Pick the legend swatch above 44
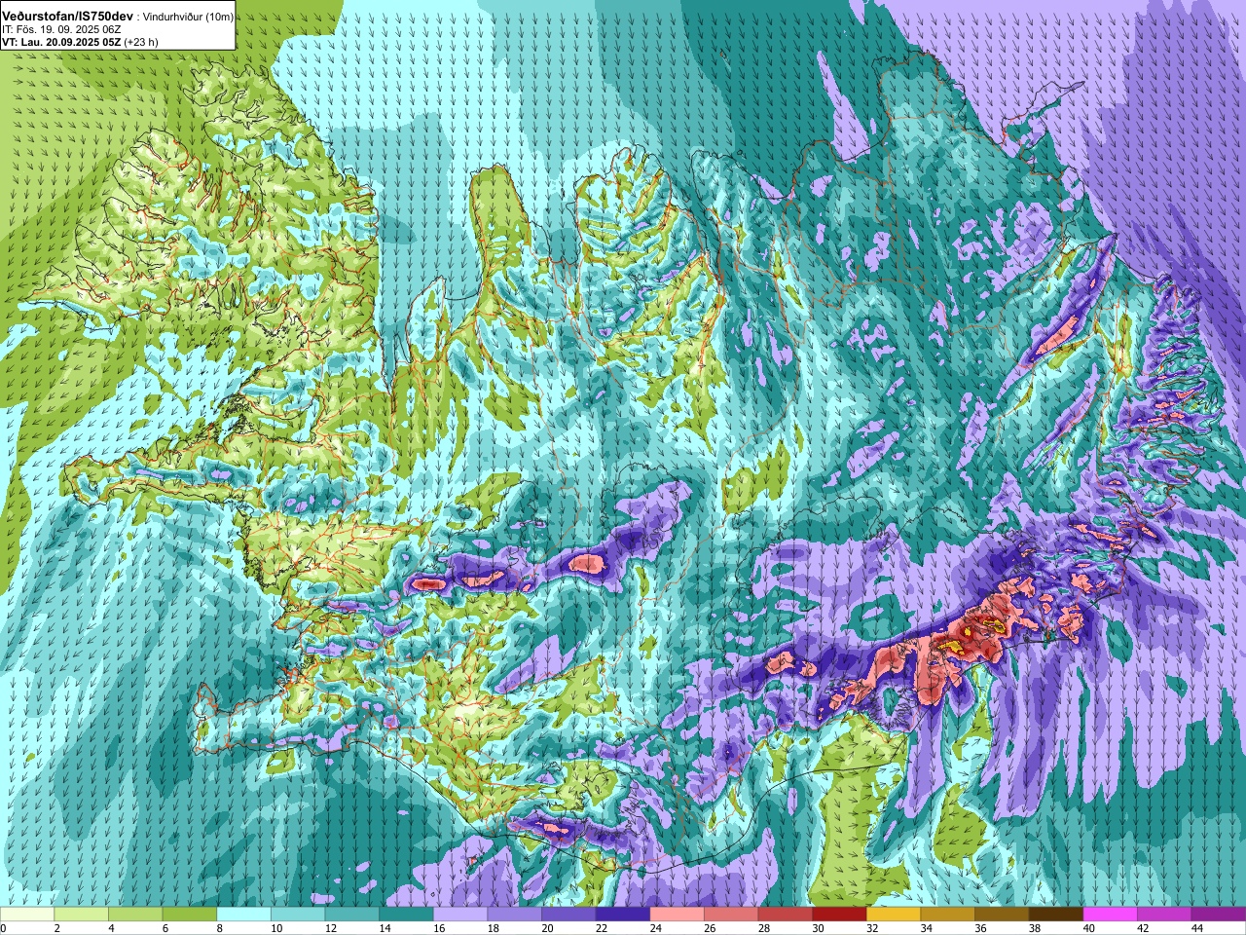The width and height of the screenshot is (1246, 935). (1219, 915)
